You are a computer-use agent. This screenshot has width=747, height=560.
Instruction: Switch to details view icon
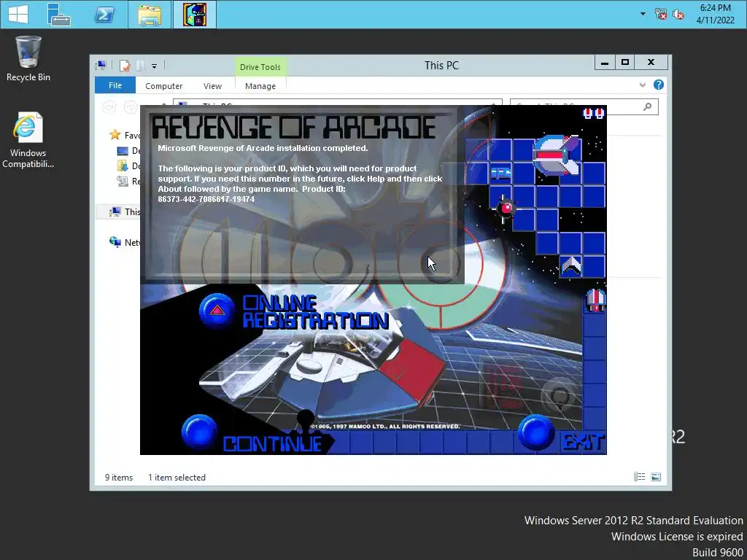click(639, 477)
